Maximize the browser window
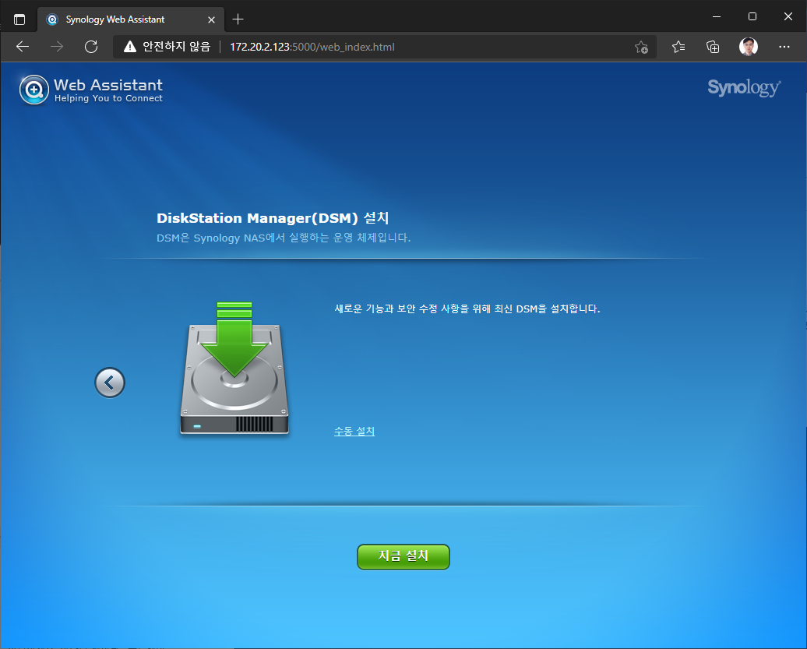 [x=752, y=16]
